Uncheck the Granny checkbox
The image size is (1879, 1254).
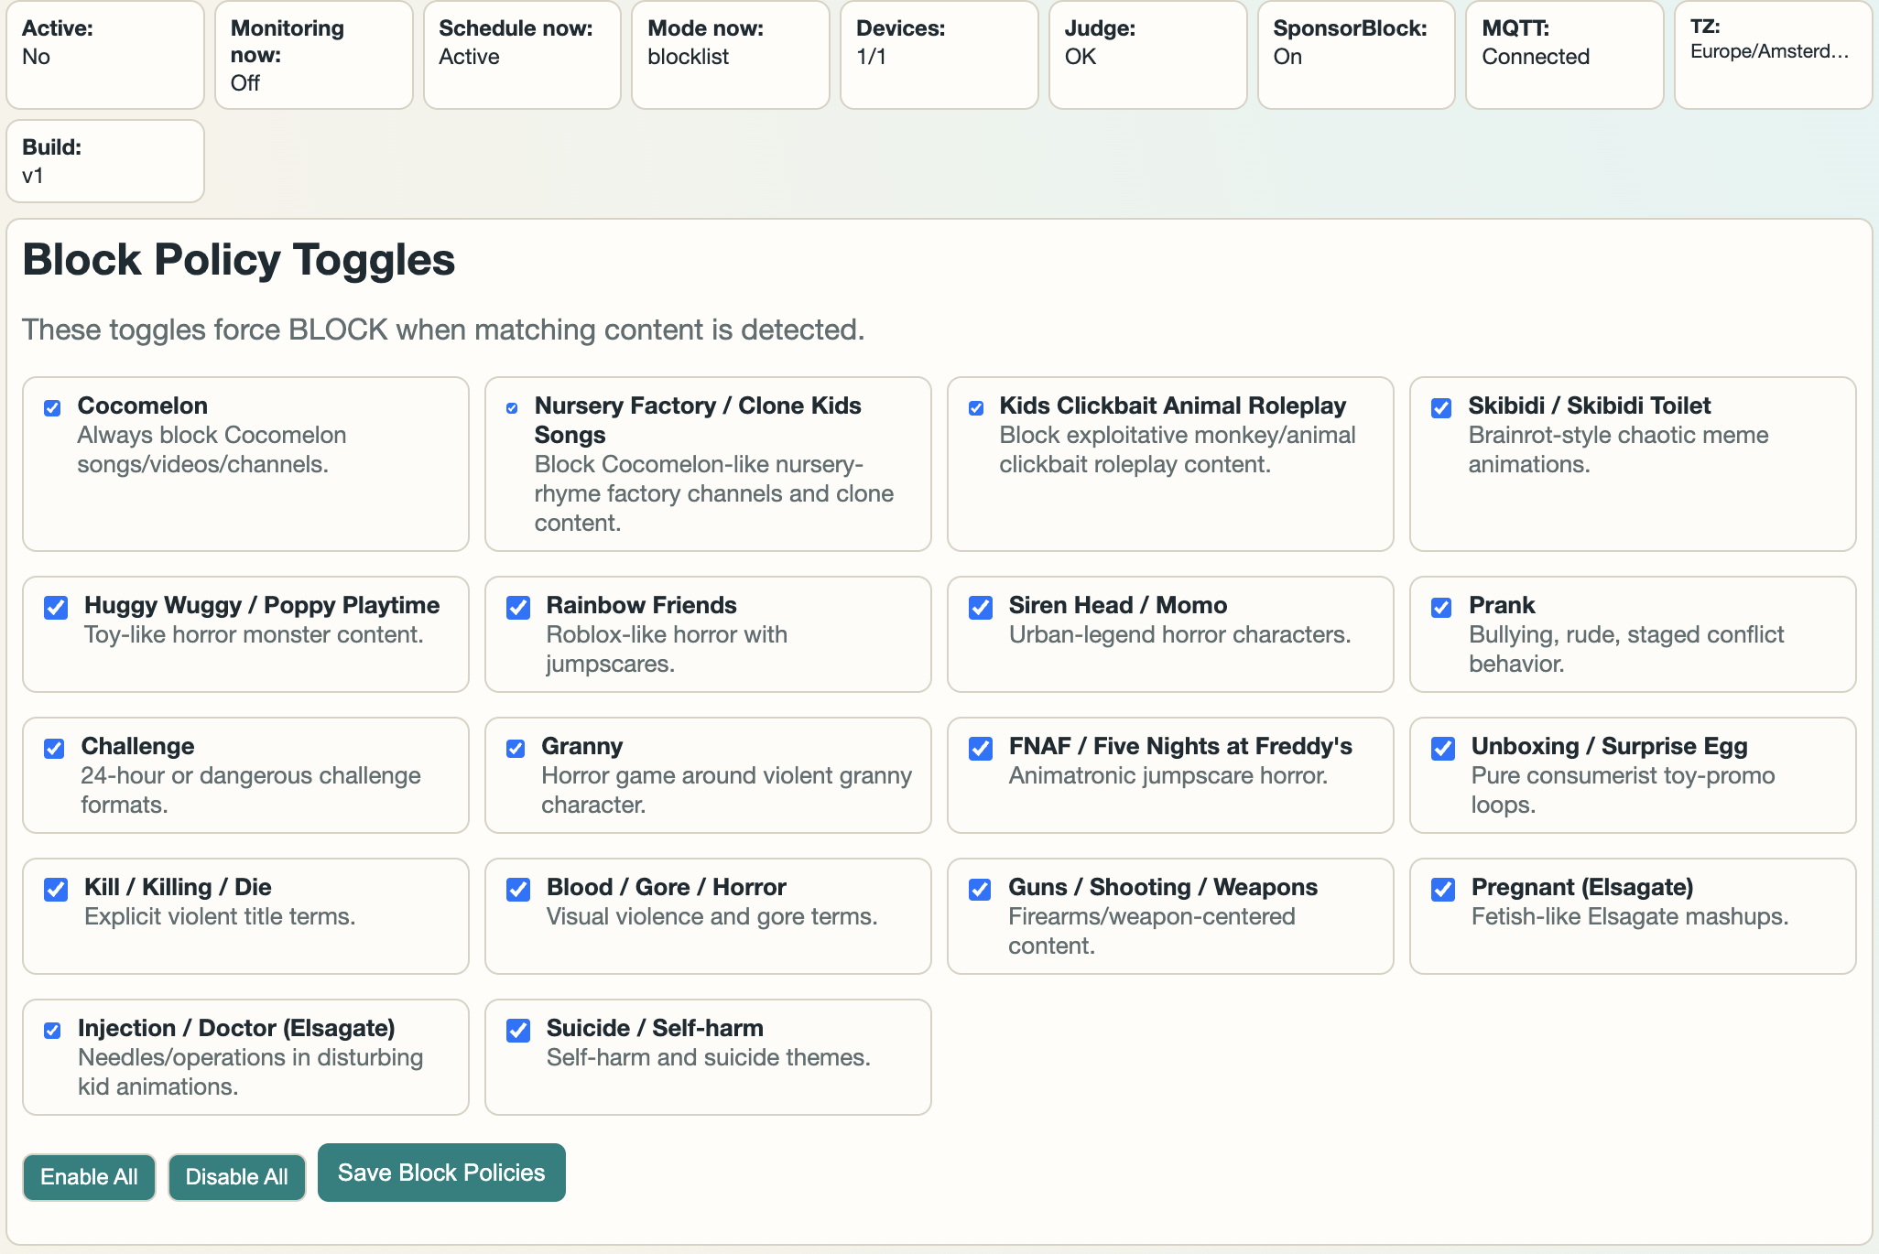click(x=516, y=749)
